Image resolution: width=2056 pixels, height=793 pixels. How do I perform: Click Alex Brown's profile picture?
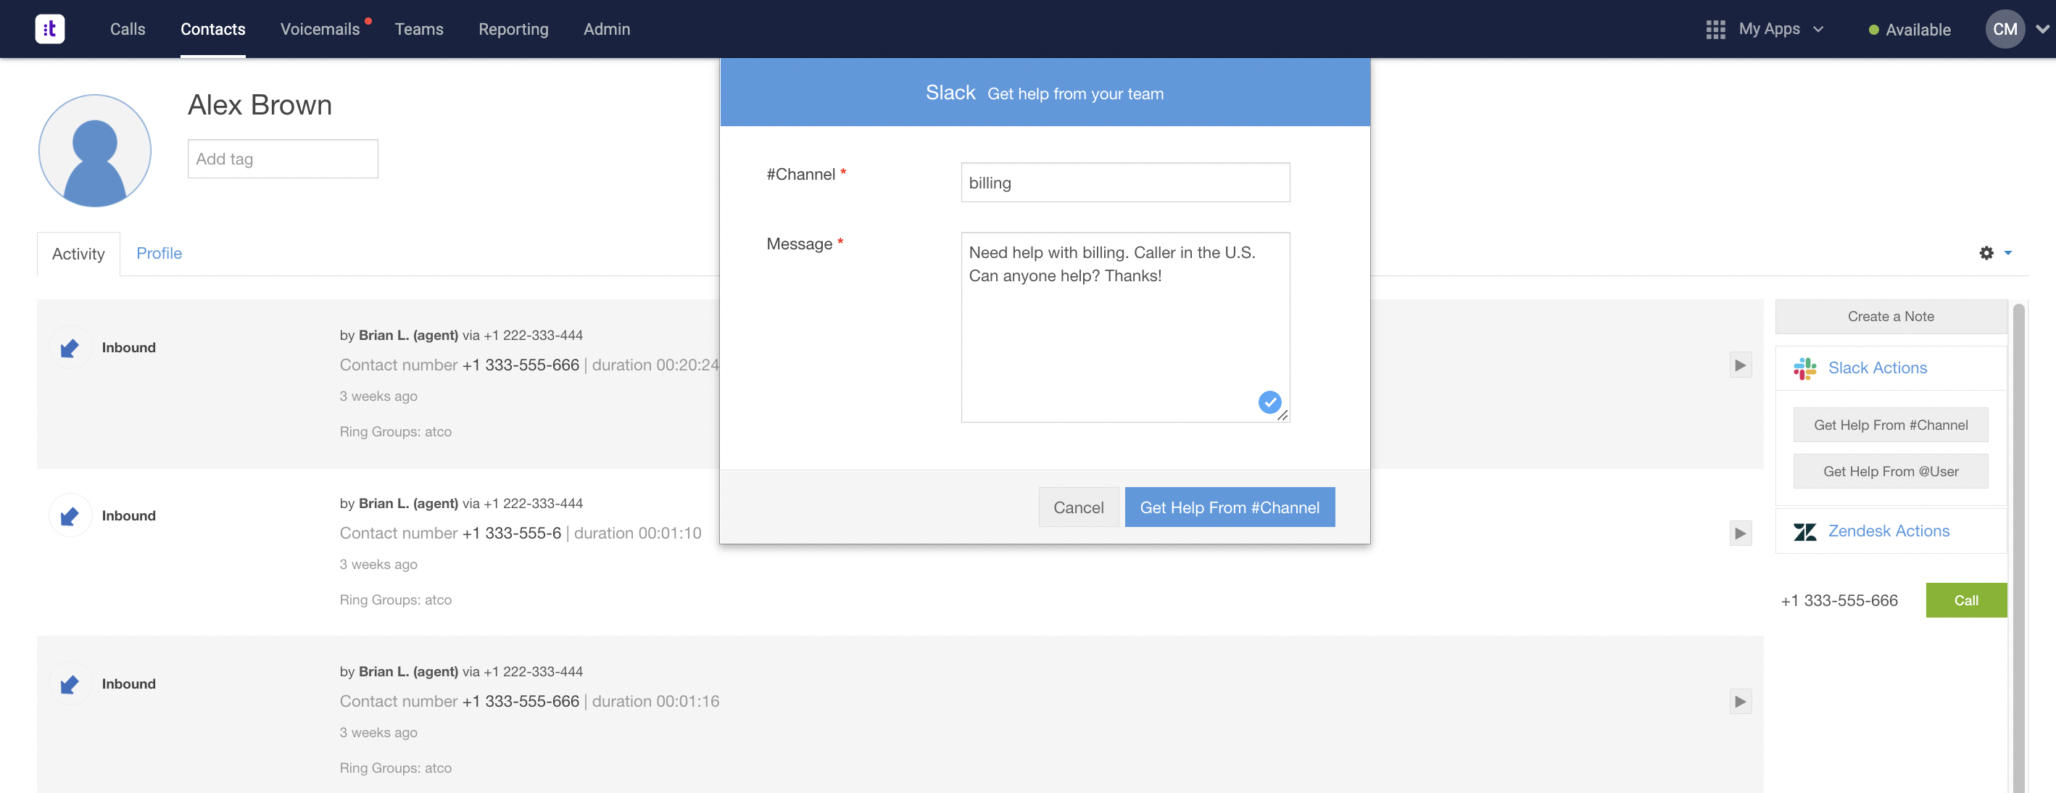[x=95, y=151]
